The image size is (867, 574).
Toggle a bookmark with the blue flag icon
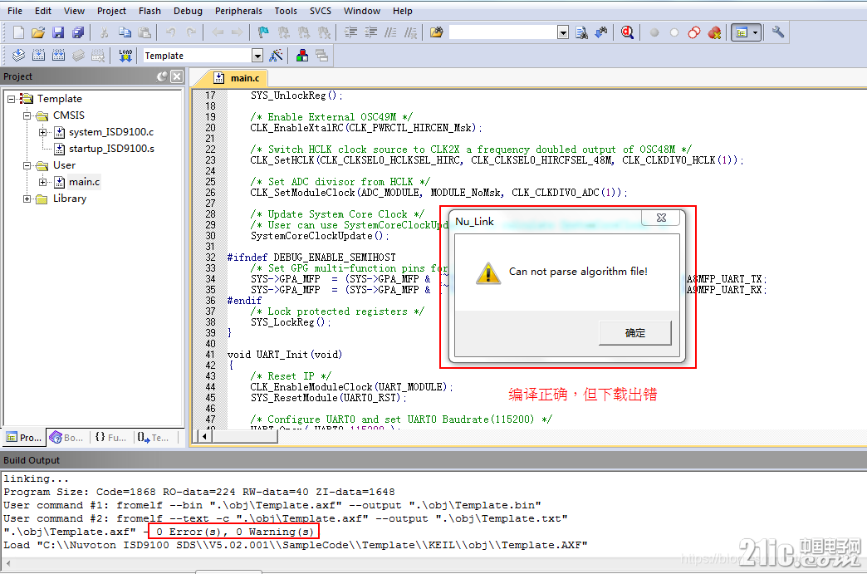click(264, 32)
